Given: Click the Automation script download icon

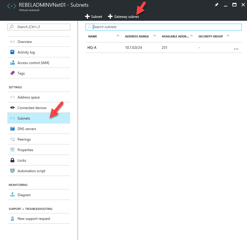Looking at the screenshot, I should (13, 171).
